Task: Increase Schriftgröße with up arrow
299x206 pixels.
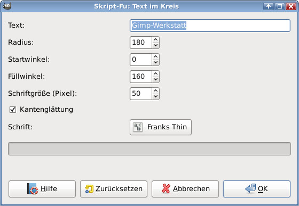Action: coord(155,90)
